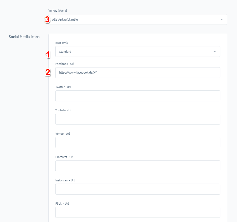Click the chevron arrow of Verkaufskanal dropdown

[x=221, y=20]
